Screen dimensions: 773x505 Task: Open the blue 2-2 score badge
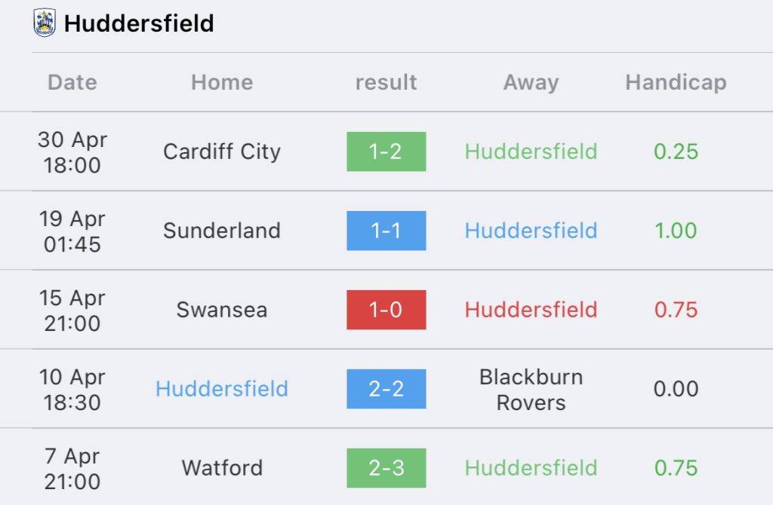386,389
